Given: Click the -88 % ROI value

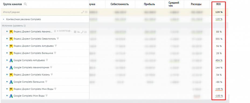Looking at the screenshot, I should tap(219, 82).
